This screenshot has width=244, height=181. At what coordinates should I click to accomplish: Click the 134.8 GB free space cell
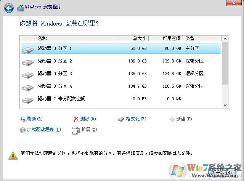[172, 74]
